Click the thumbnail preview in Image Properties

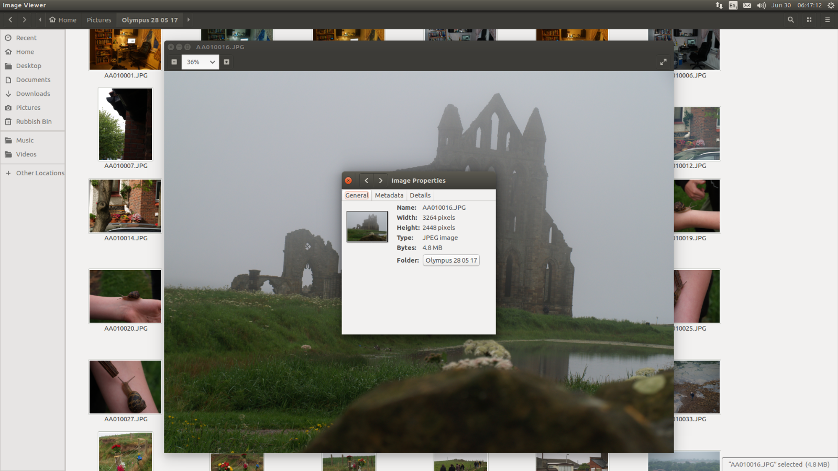point(367,226)
